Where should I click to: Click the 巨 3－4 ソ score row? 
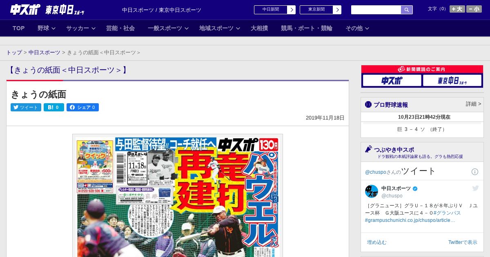click(x=422, y=129)
